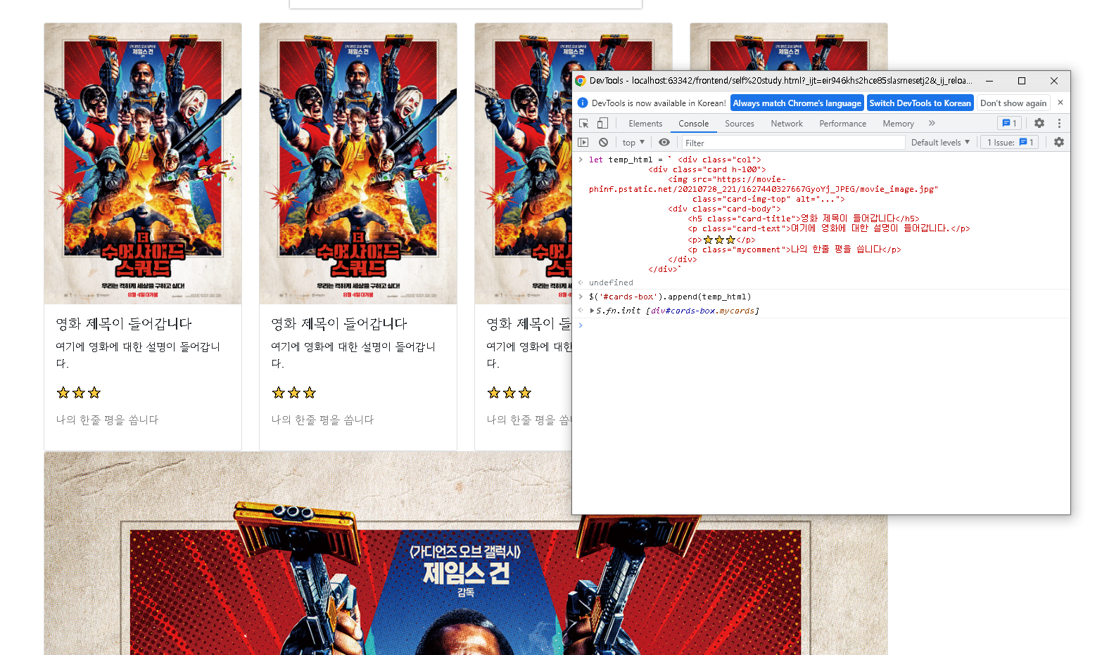
Task: Click the second card's description text
Action: coord(353,355)
